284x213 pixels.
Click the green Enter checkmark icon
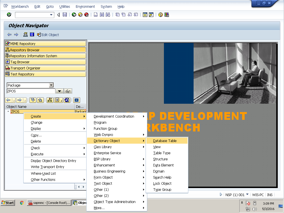[9, 15]
